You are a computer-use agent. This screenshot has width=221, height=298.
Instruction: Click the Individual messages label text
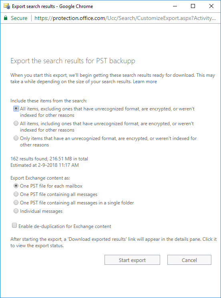[41, 211]
